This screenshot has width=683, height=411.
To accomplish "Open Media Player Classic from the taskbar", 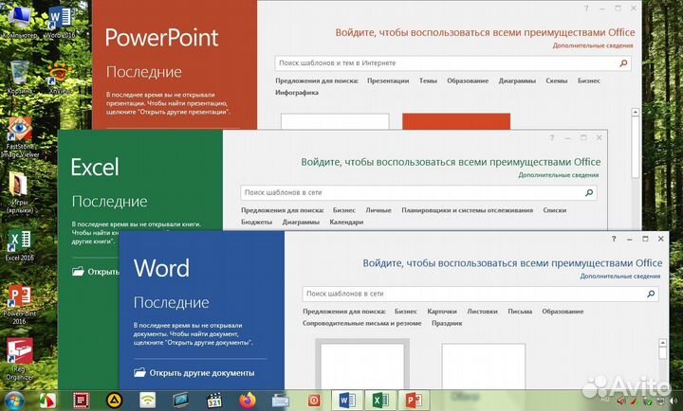I will [214, 401].
